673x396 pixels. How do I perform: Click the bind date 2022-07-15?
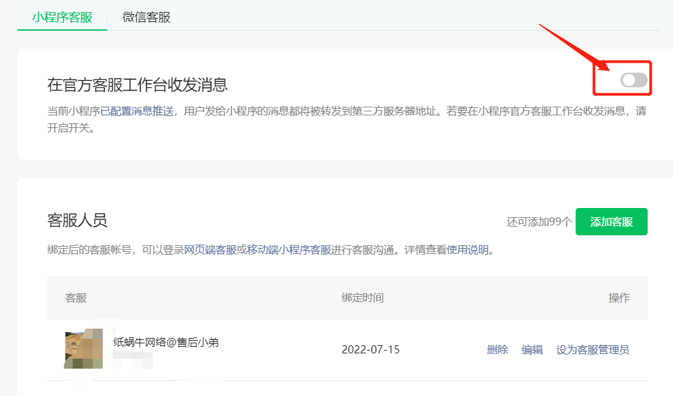[370, 349]
